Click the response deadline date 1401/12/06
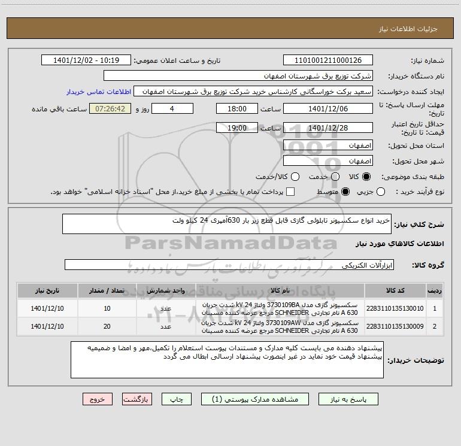461x446 pixels. pyautogui.click(x=328, y=108)
